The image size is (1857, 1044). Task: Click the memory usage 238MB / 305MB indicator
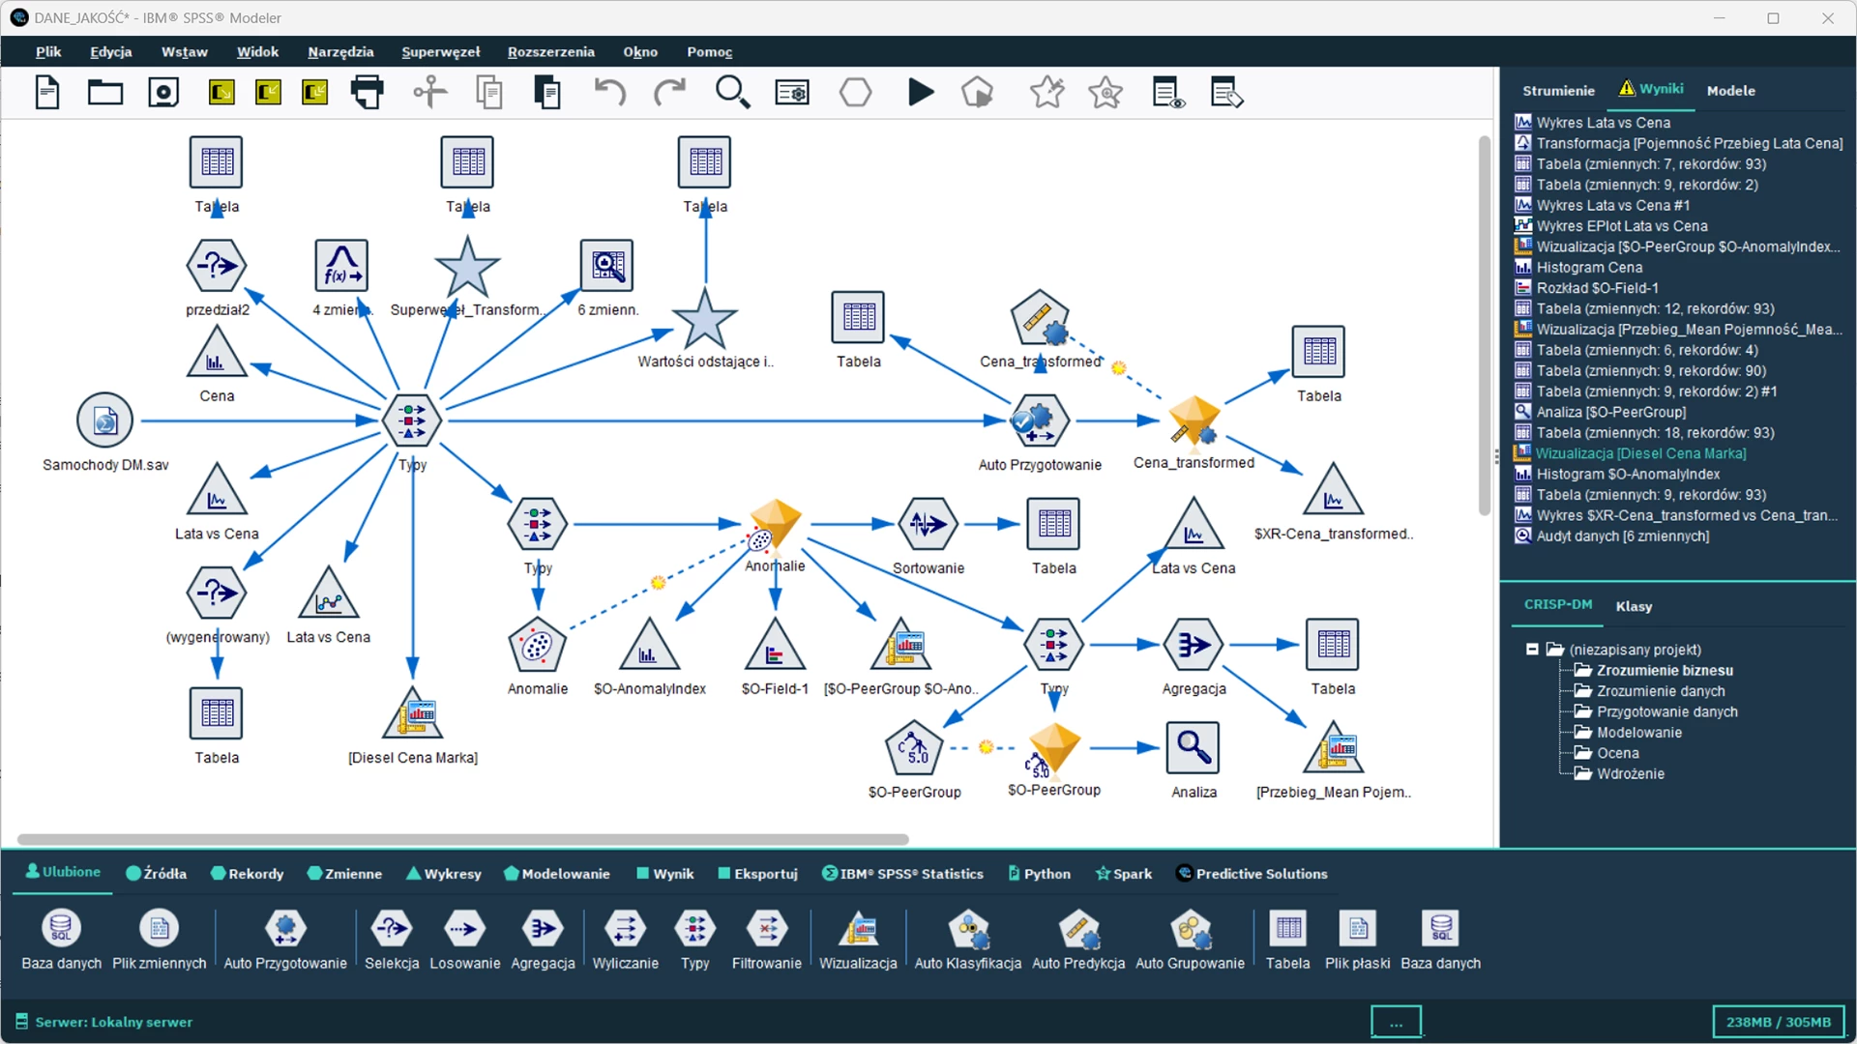click(1778, 1022)
